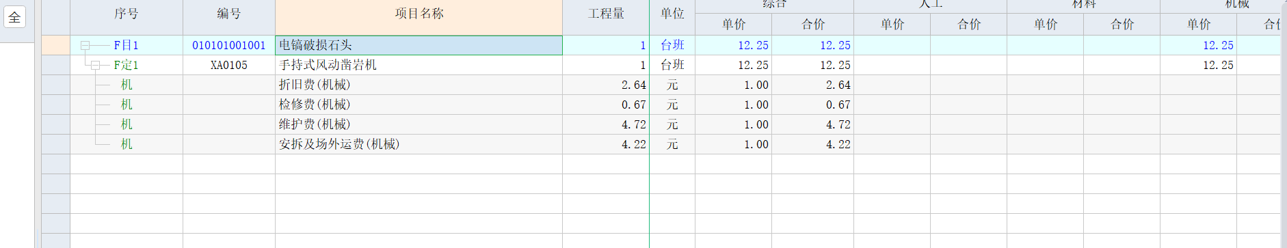Click the 单位 column header

(x=672, y=14)
